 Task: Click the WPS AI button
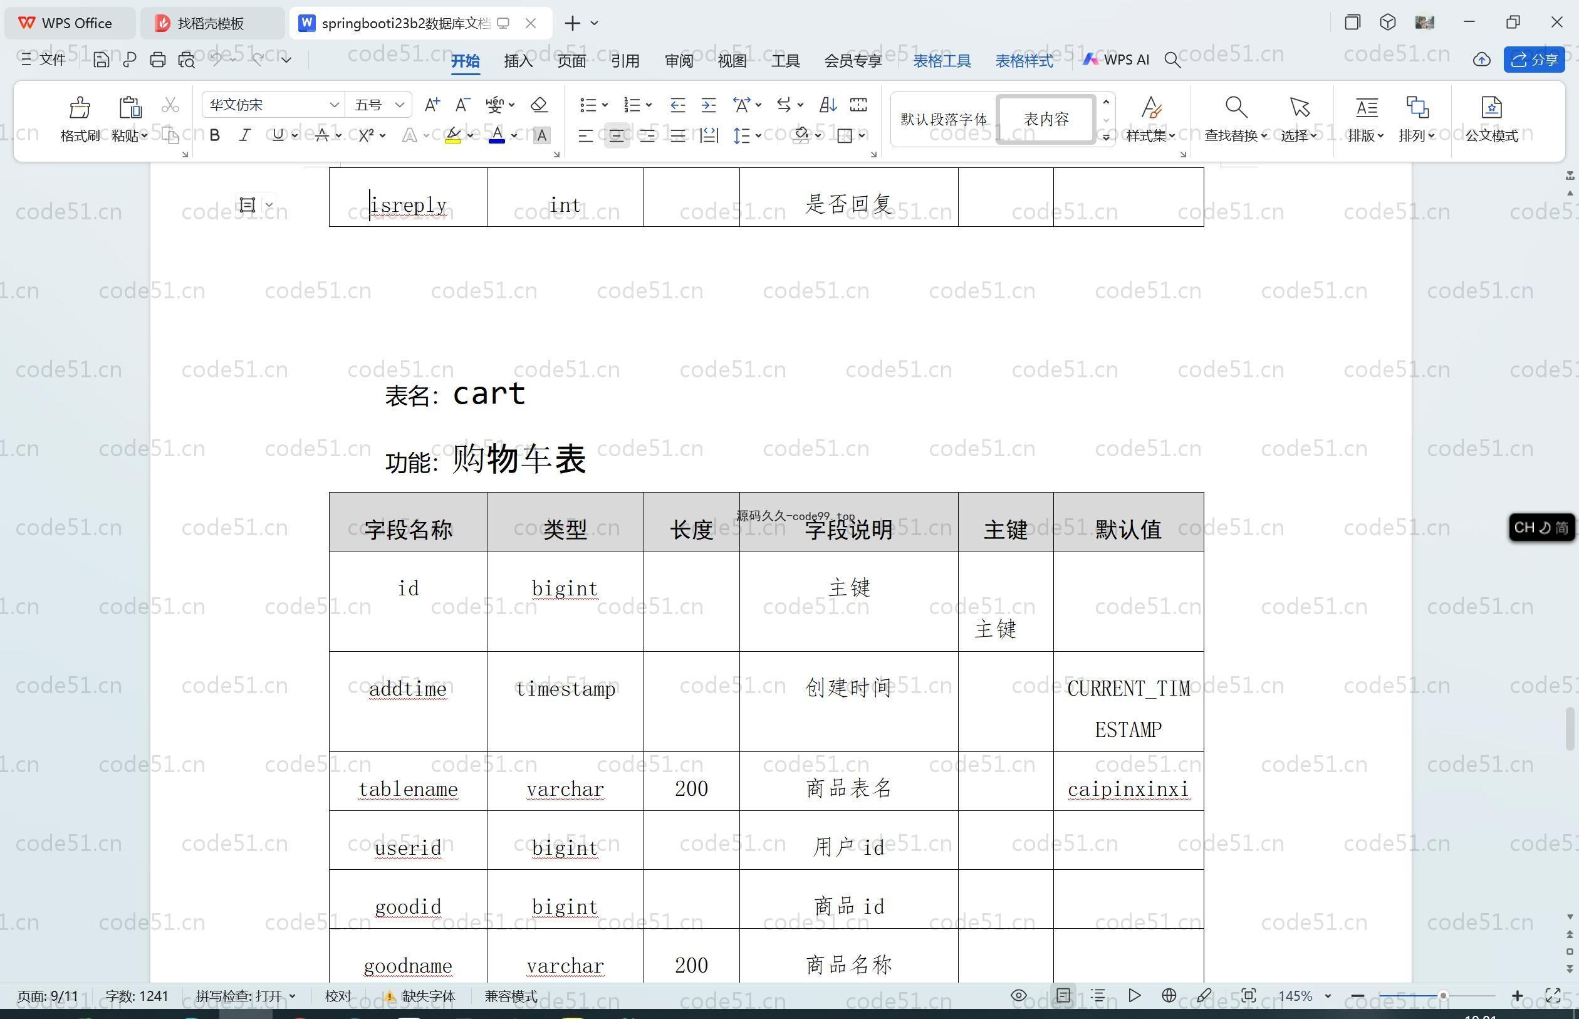[x=1116, y=60]
